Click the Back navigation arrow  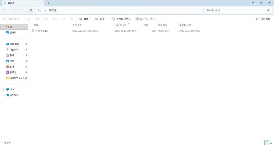5,10
